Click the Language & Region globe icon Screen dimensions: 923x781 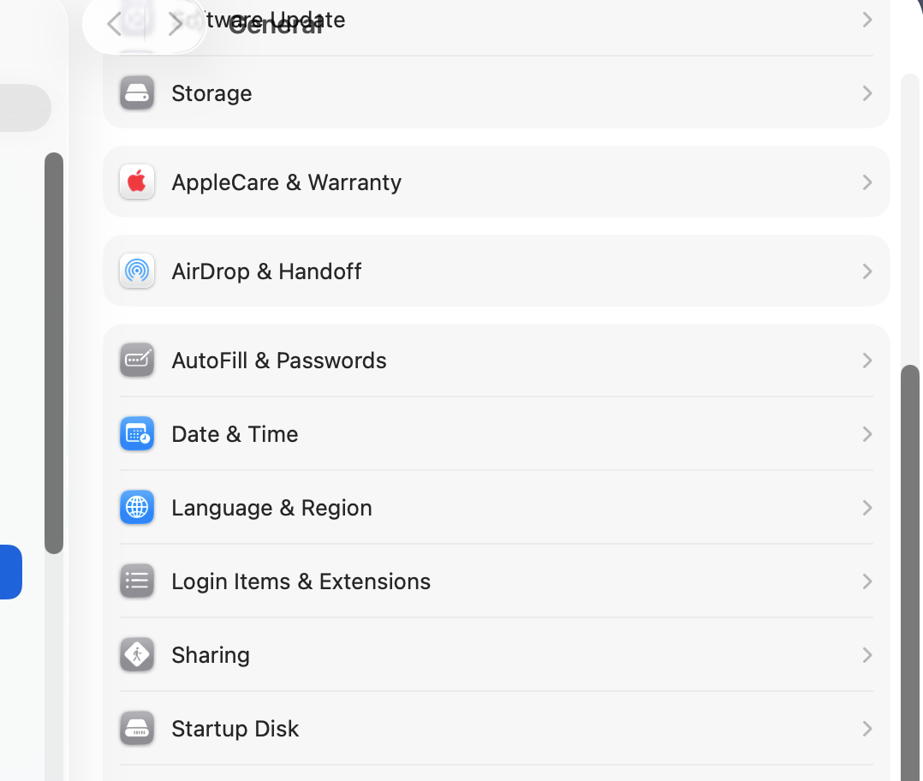click(x=137, y=508)
